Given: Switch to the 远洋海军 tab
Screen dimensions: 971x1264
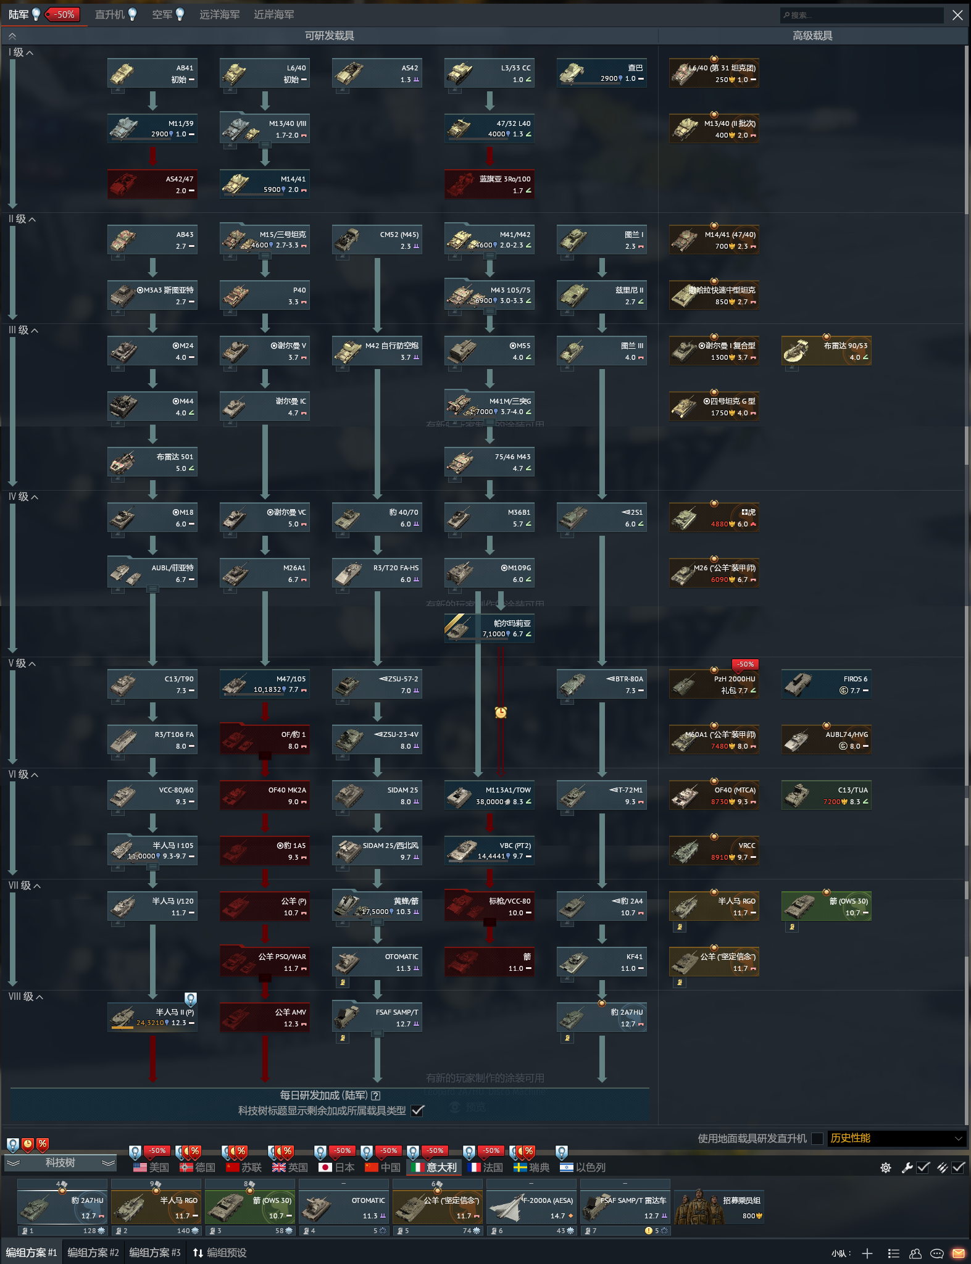Looking at the screenshot, I should tap(220, 14).
